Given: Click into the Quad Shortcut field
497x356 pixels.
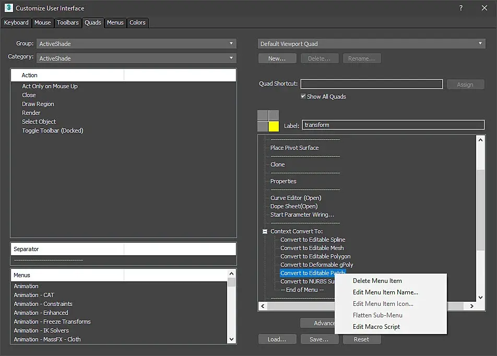Looking at the screenshot, I should pos(371,84).
